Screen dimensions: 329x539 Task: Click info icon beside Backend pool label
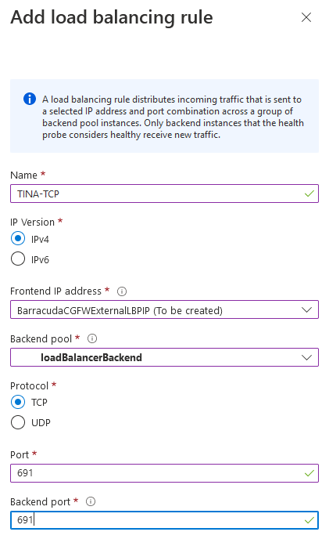(x=92, y=338)
